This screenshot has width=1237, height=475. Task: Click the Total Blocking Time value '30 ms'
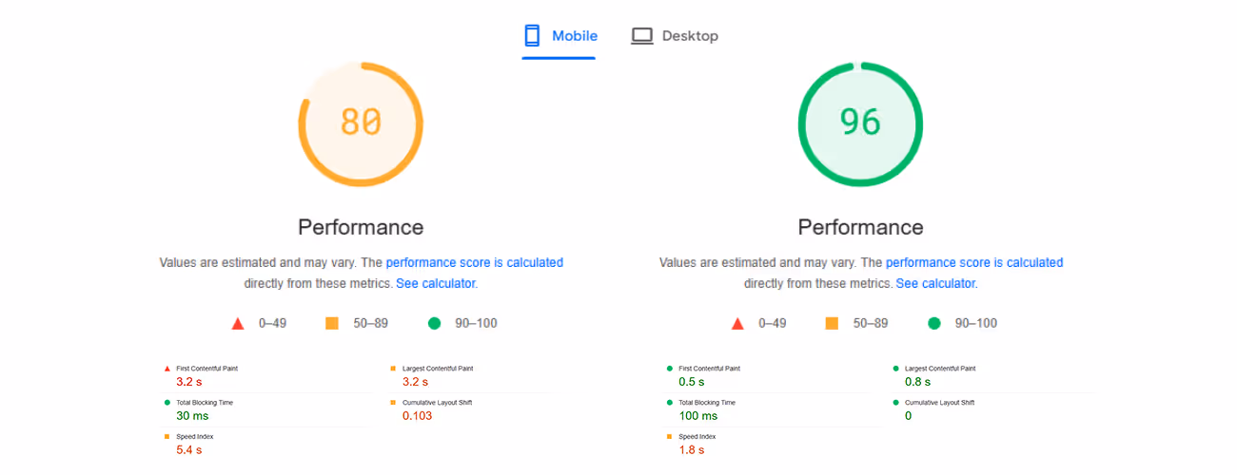tap(192, 416)
